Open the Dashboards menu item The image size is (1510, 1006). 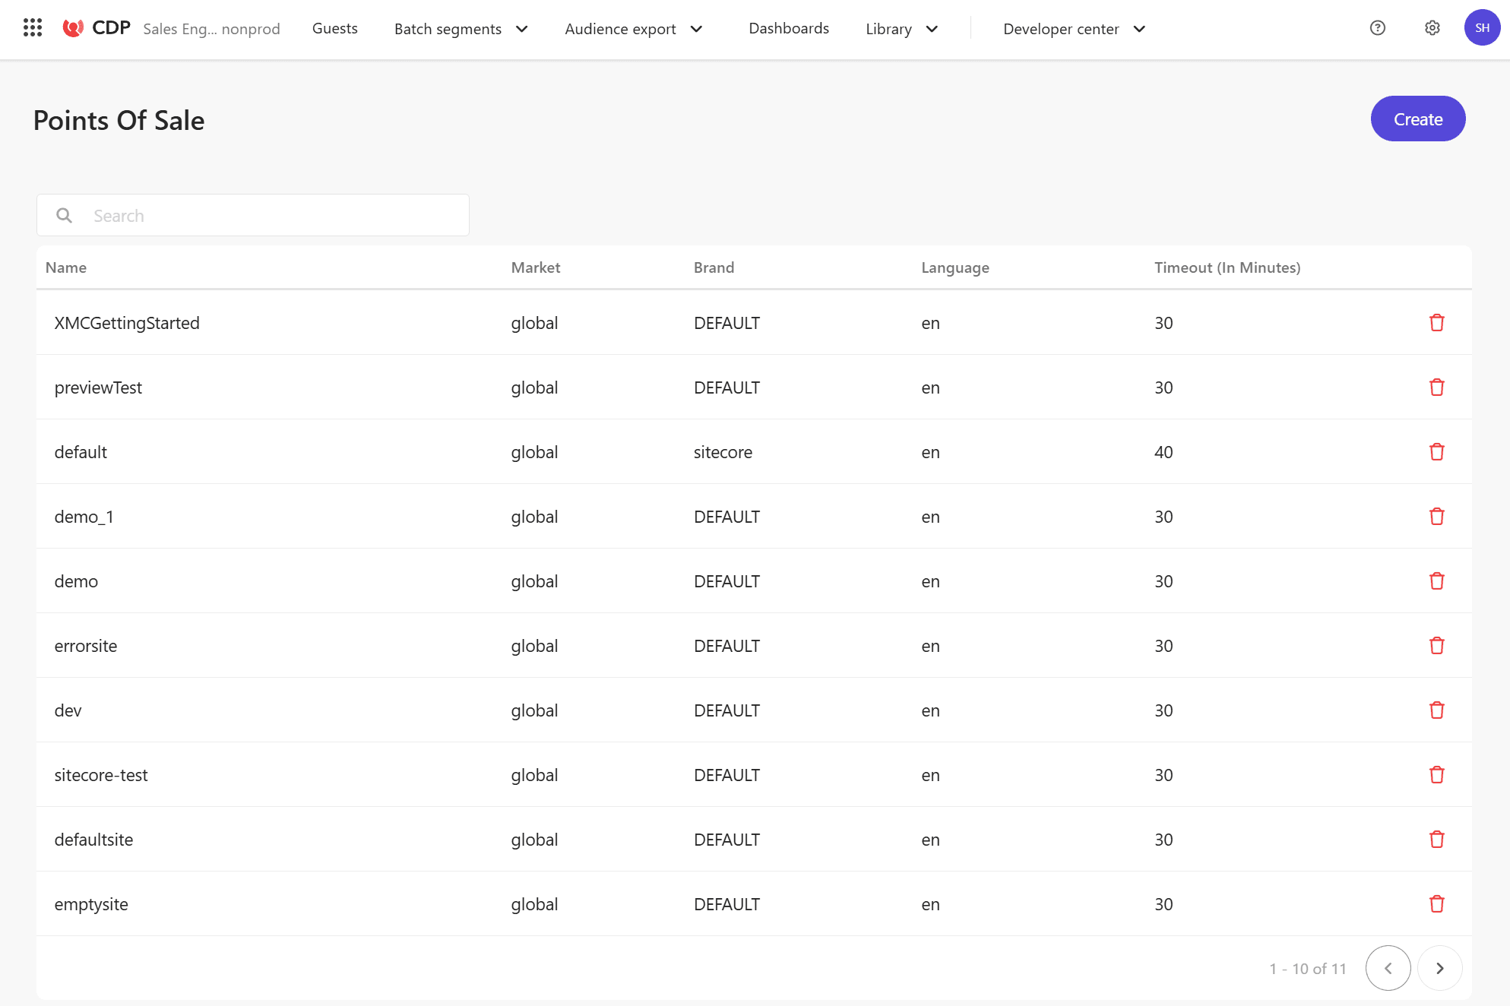[788, 28]
